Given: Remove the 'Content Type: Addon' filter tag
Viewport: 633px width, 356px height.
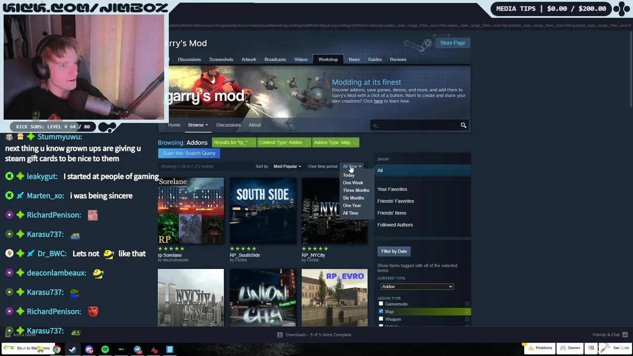Looking at the screenshot, I should pos(307,143).
